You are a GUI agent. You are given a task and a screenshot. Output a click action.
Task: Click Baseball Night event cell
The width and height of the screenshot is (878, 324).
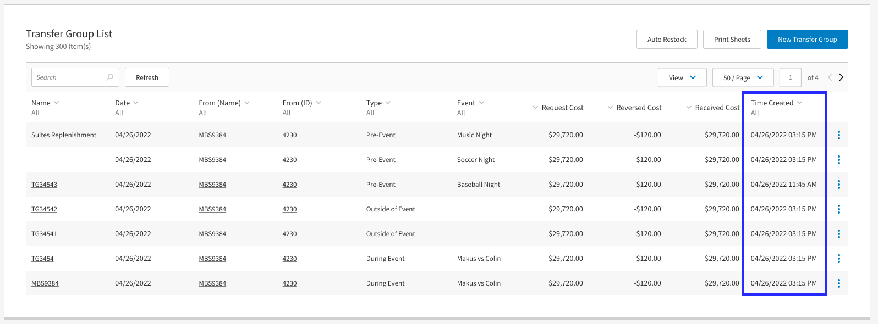(479, 185)
